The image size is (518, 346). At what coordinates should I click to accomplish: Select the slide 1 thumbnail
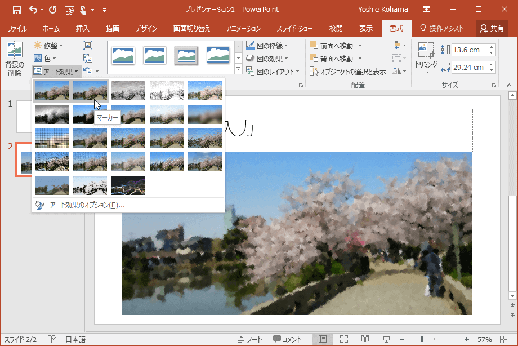click(24, 116)
